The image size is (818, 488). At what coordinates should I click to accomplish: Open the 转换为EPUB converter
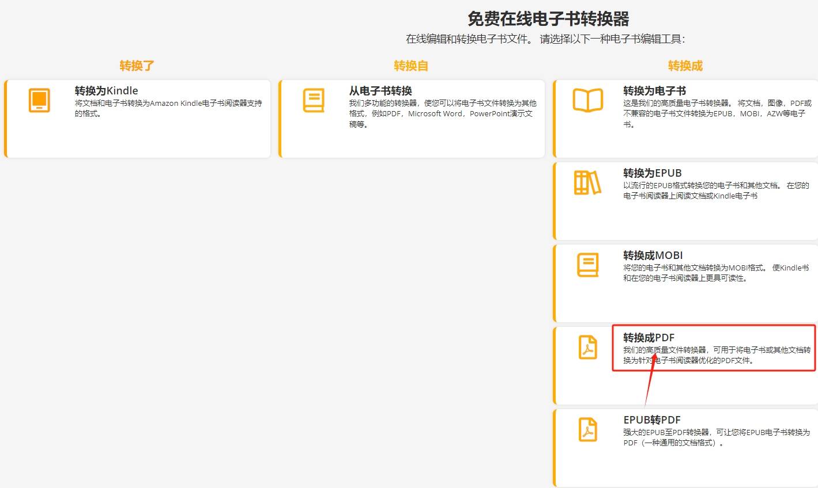[x=686, y=200]
